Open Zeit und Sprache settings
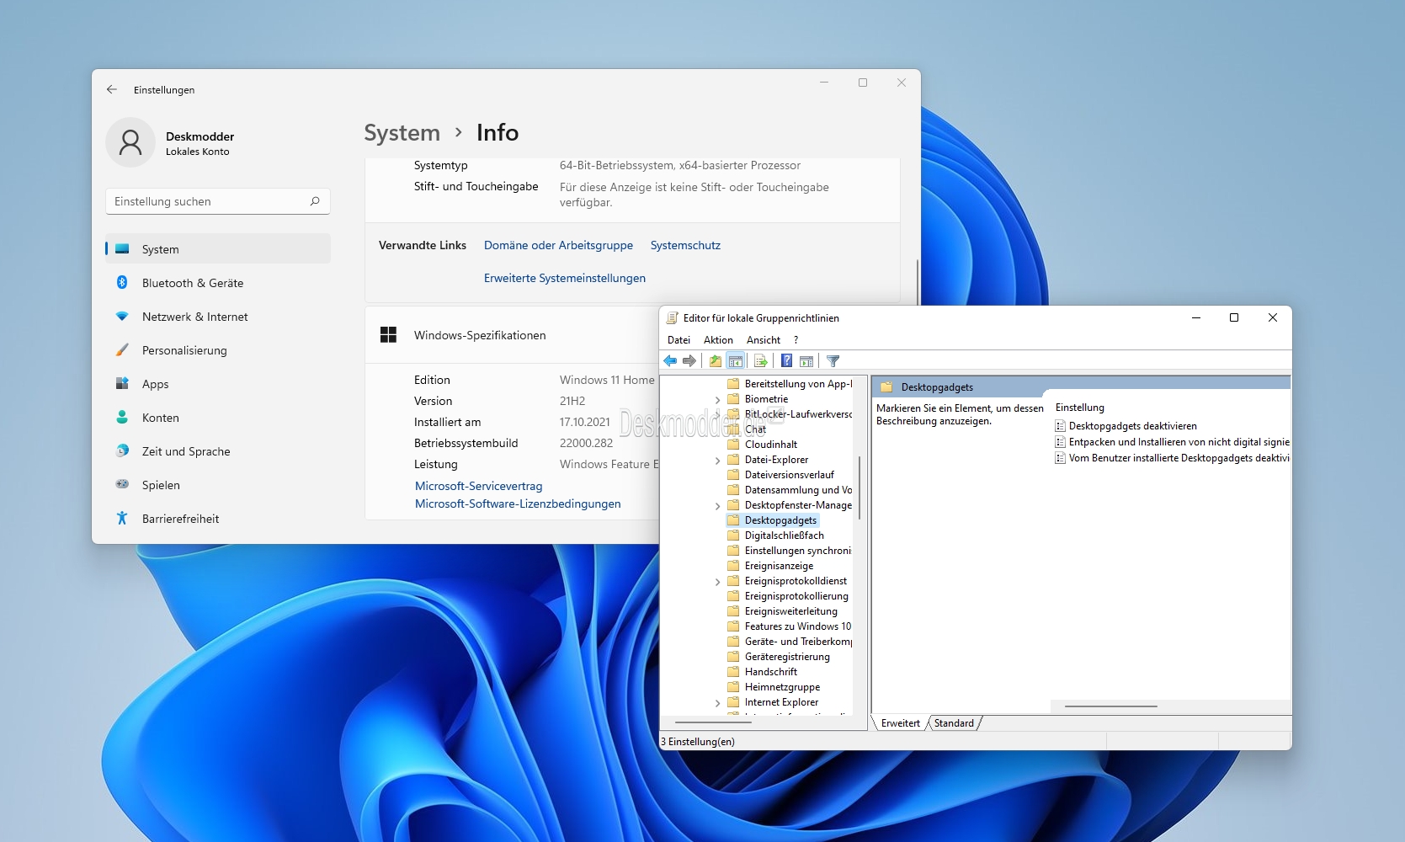 point(218,451)
